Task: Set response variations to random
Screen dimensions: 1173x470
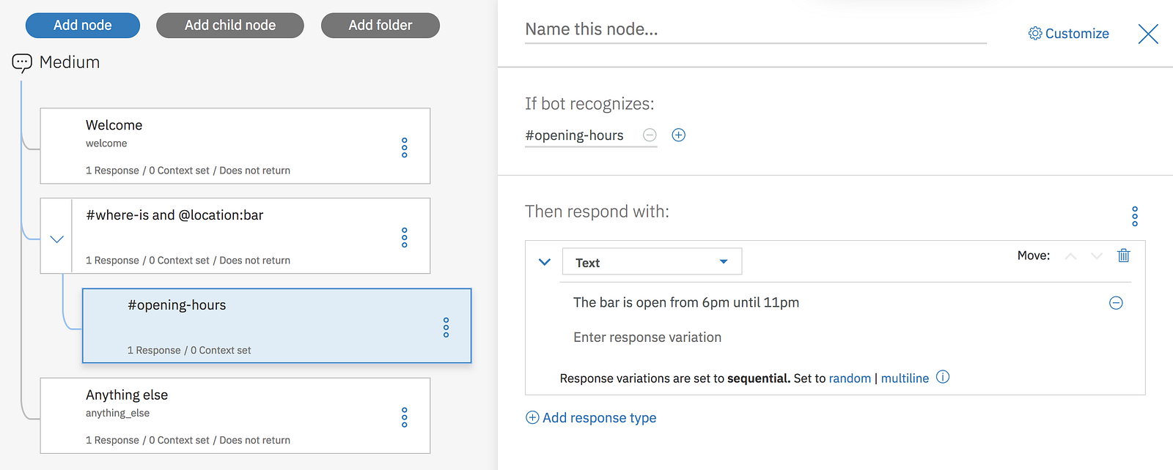Action: pyautogui.click(x=850, y=378)
